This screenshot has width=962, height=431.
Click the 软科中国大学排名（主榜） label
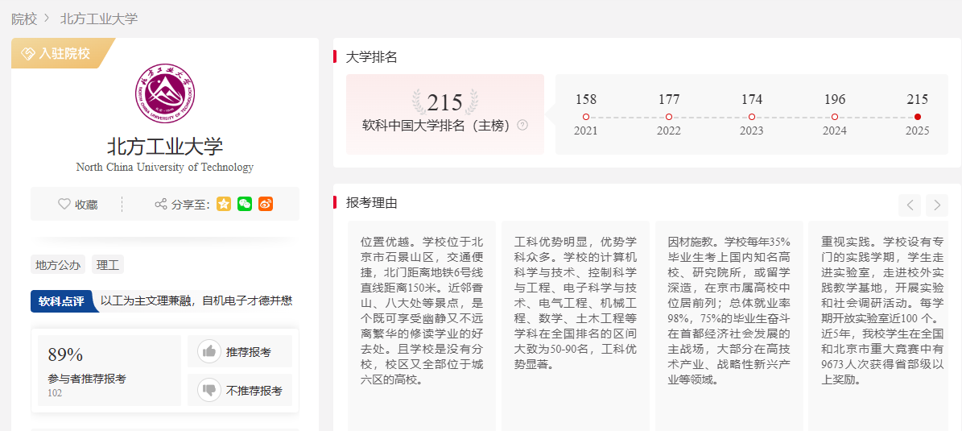click(x=436, y=125)
